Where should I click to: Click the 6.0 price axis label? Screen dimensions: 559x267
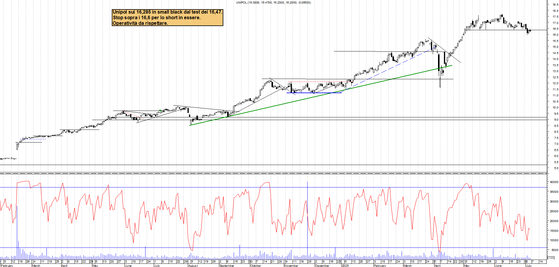556,156
